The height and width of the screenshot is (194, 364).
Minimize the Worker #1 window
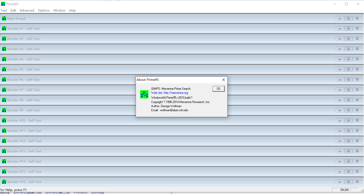[x=340, y=28]
